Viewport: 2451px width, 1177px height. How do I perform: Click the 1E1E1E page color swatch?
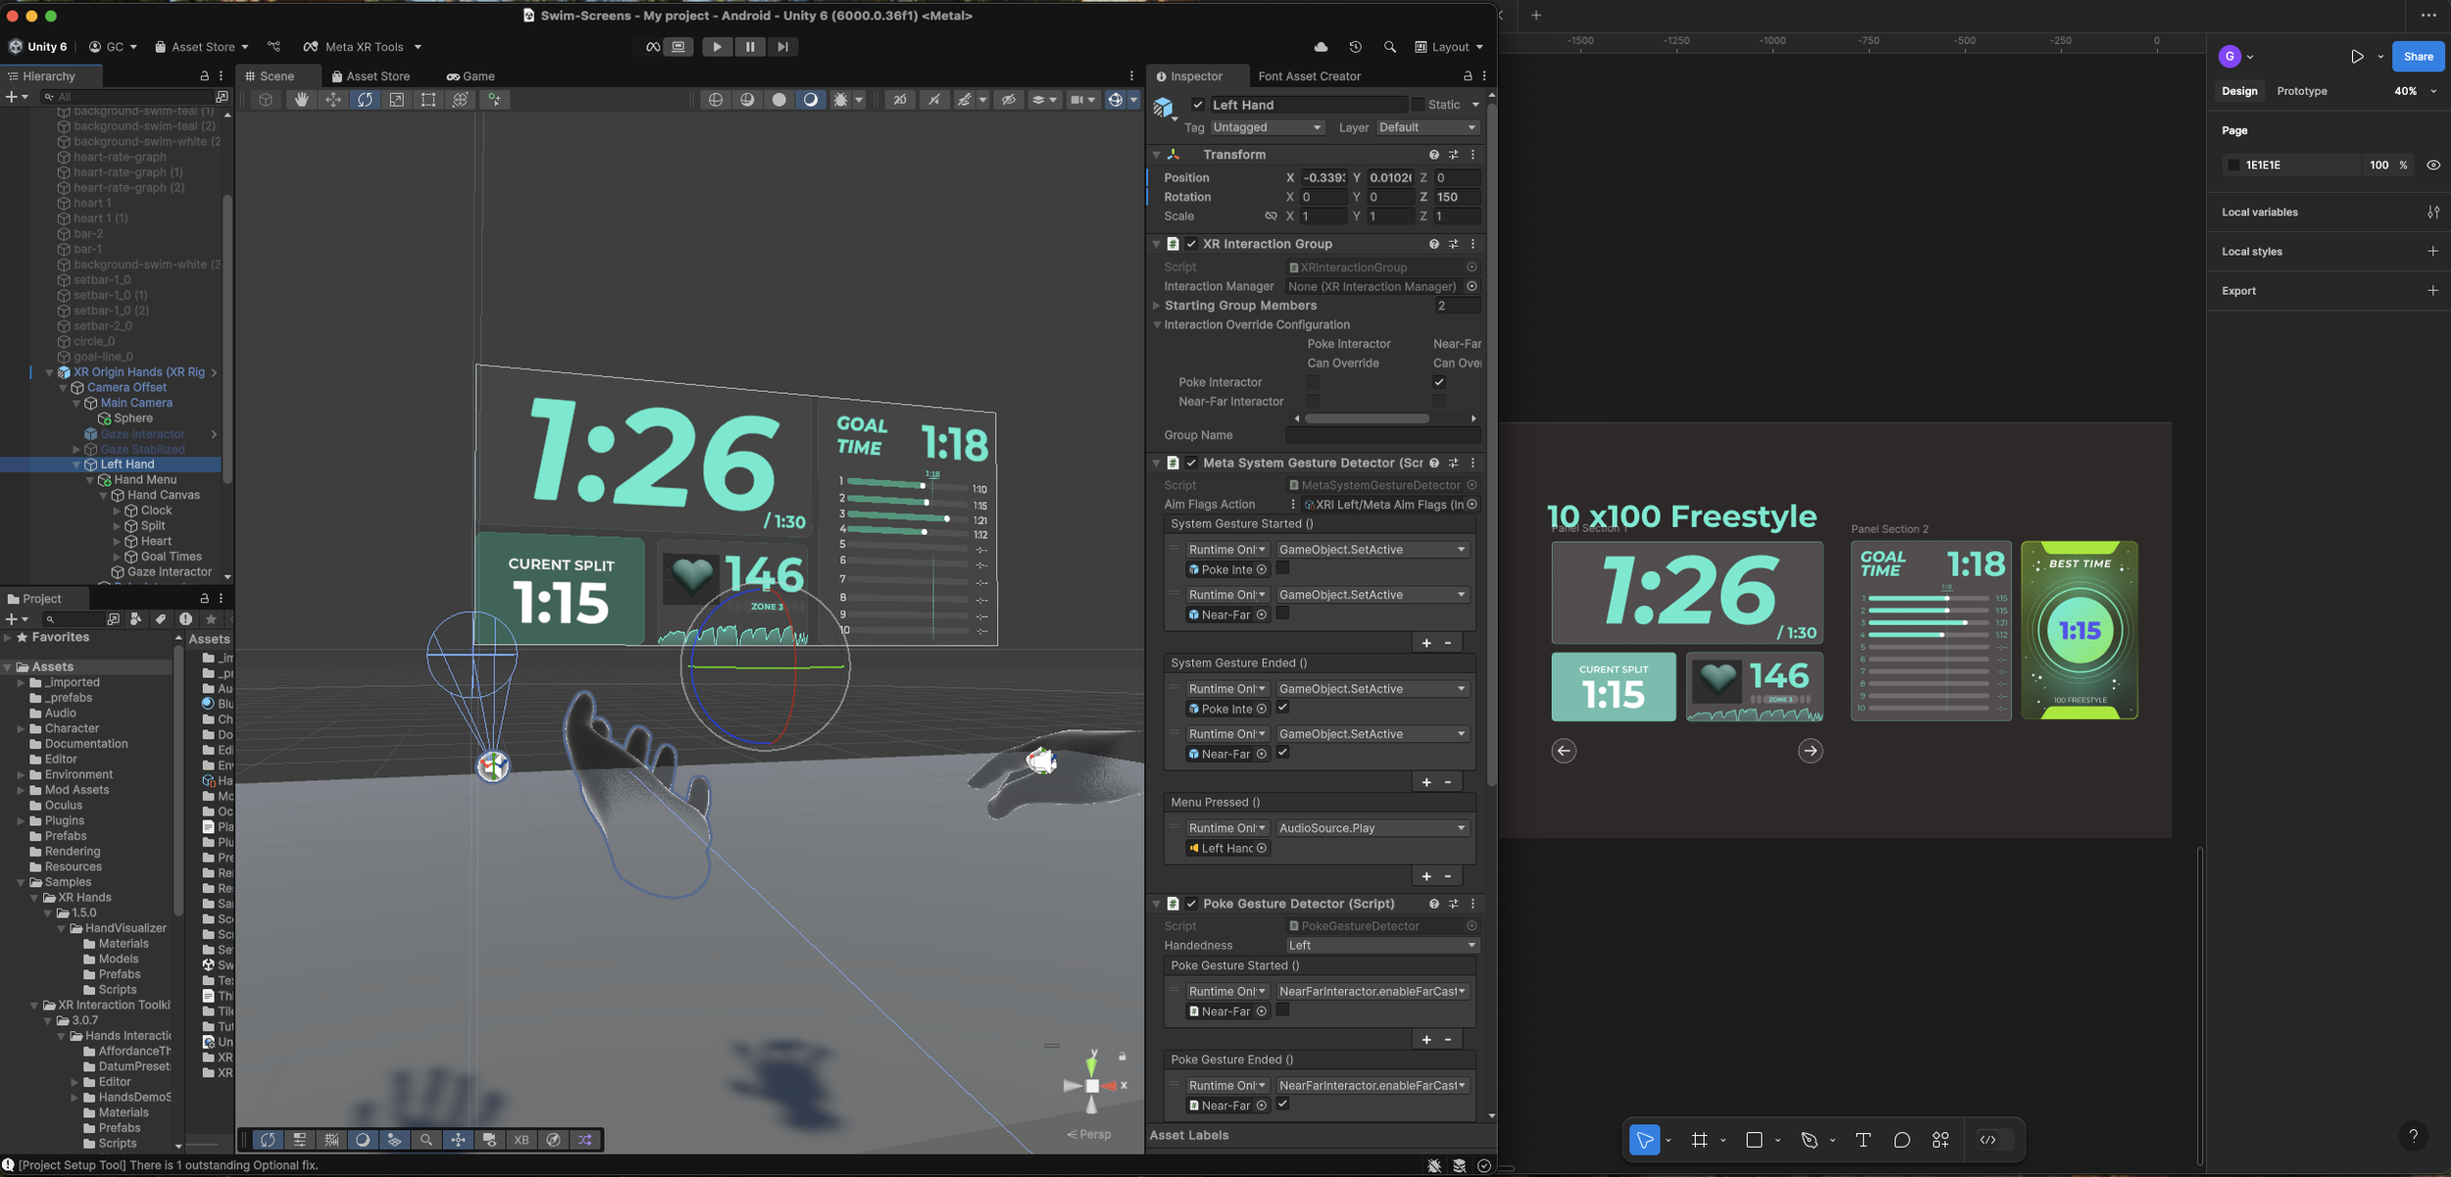point(2233,166)
